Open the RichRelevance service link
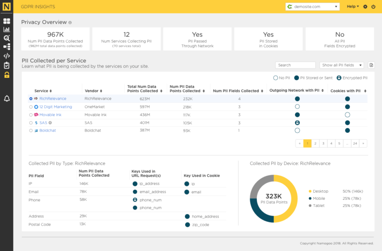 click(x=53, y=98)
